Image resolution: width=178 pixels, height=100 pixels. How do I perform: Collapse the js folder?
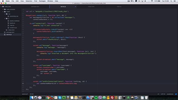point(5,19)
